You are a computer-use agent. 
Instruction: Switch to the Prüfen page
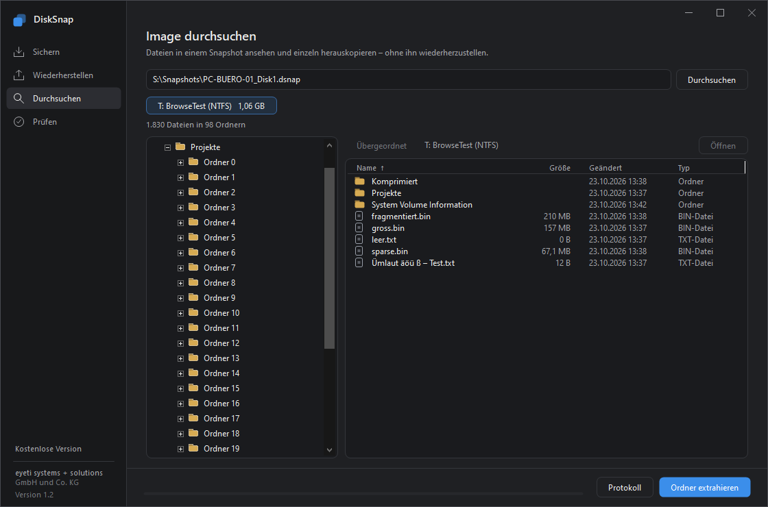[x=64, y=122]
